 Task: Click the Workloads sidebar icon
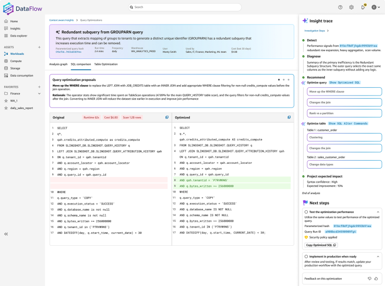point(6,54)
